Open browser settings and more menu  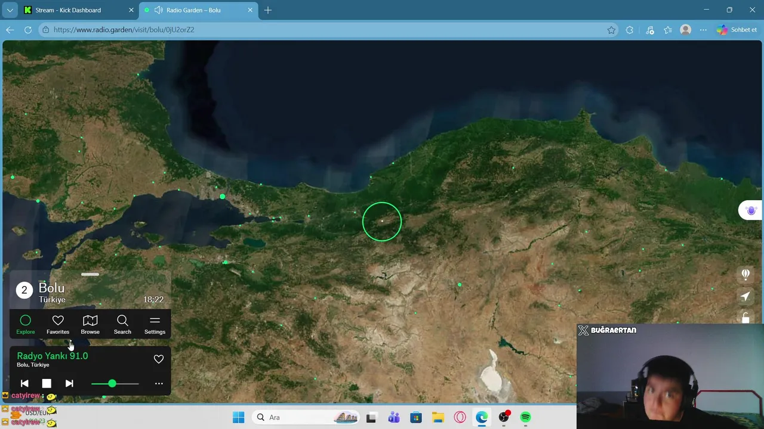(x=703, y=30)
